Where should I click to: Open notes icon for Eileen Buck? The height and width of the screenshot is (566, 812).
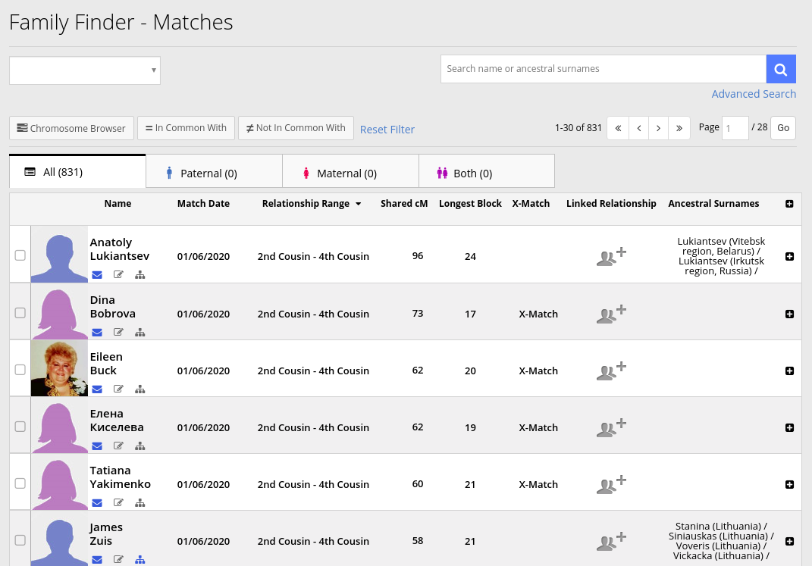point(118,389)
